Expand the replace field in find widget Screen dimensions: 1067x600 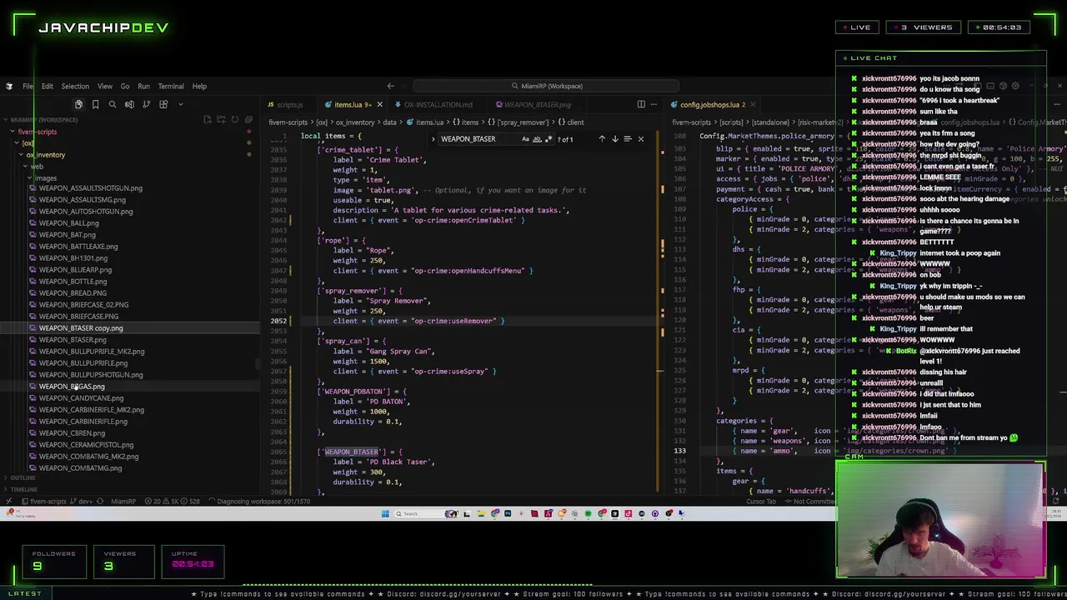point(434,139)
